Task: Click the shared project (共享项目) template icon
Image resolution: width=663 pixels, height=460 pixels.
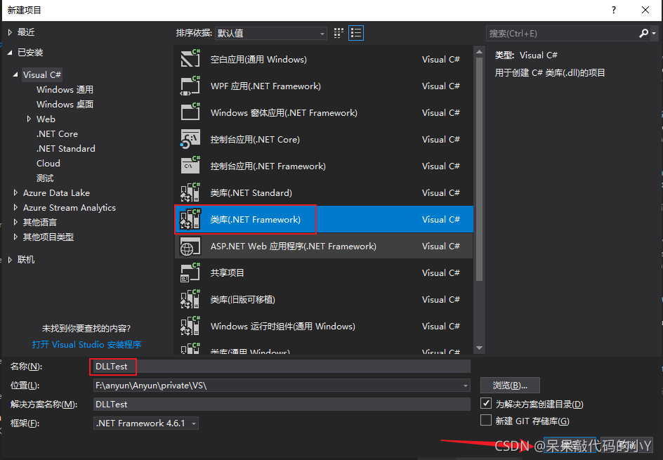Action: [190, 272]
